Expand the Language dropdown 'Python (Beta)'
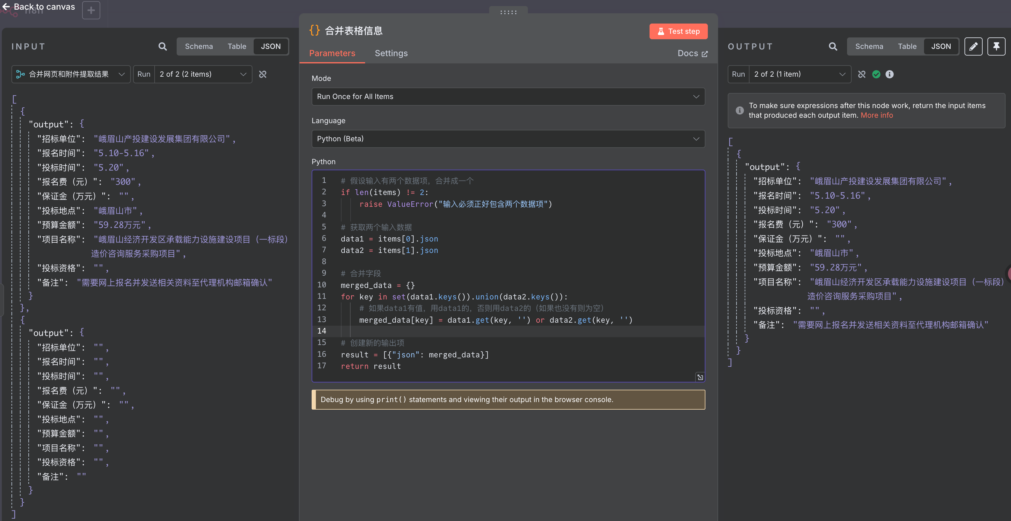The width and height of the screenshot is (1011, 521). (508, 139)
